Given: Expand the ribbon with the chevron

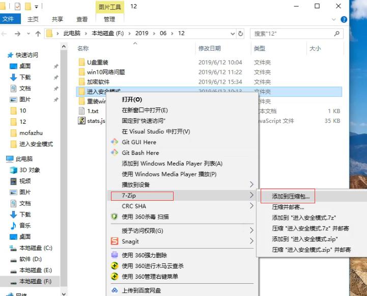Looking at the screenshot, I should 334,19.
